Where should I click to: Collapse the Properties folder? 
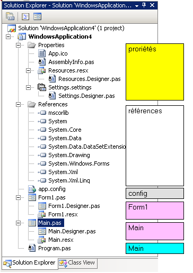point(18,45)
